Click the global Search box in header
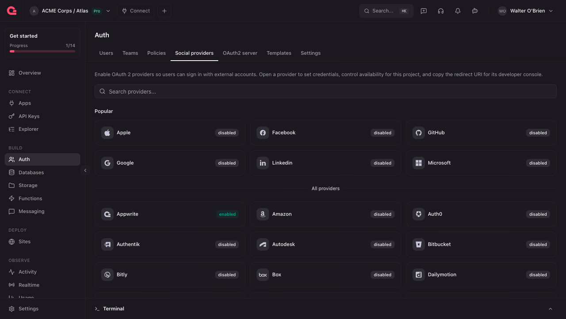The image size is (566, 319). click(386, 11)
